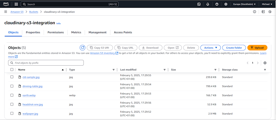Open the notifications bell icon
Screen dimensions: 276x120
click(208, 4)
